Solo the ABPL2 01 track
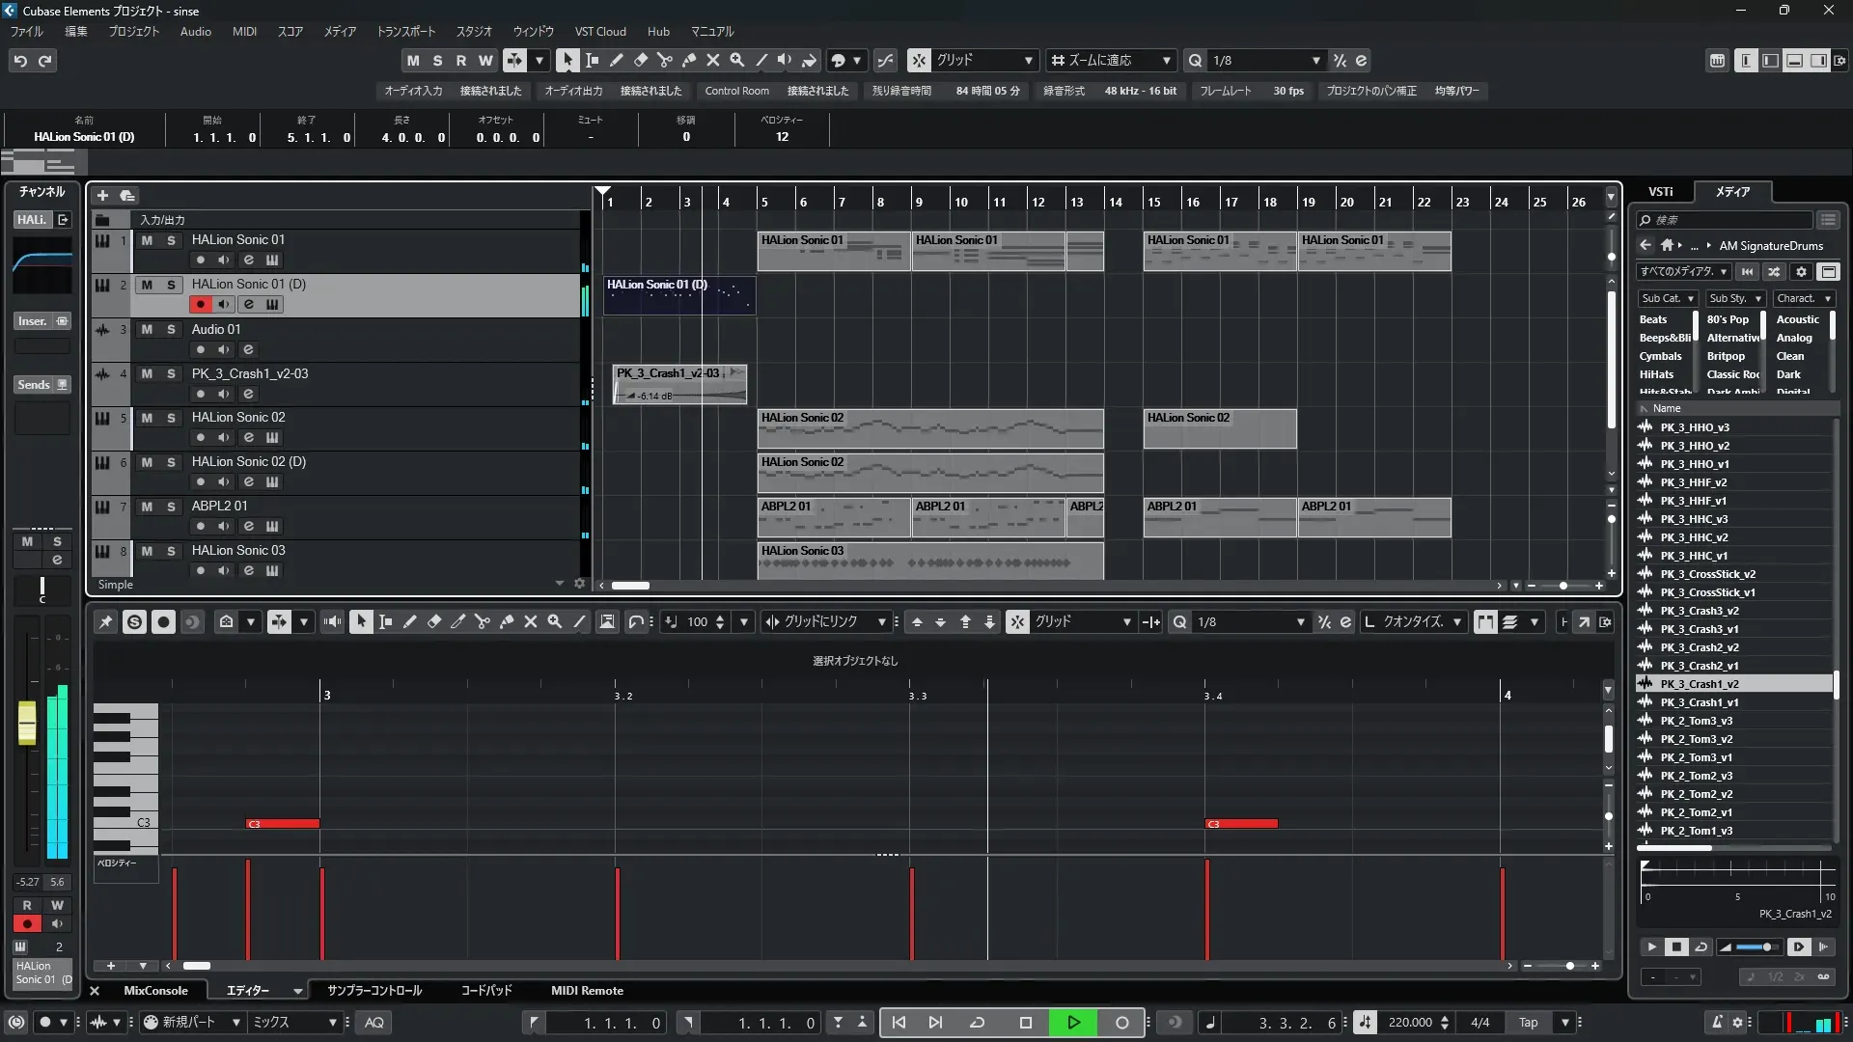The width and height of the screenshot is (1853, 1042). 171,507
